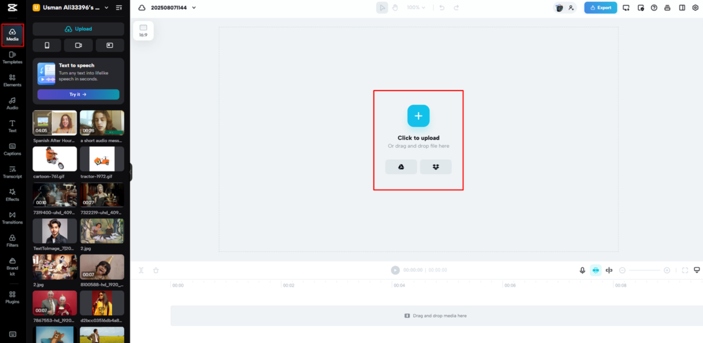Select the Effects icon in the sidebar
The height and width of the screenshot is (343, 703).
coord(12,195)
